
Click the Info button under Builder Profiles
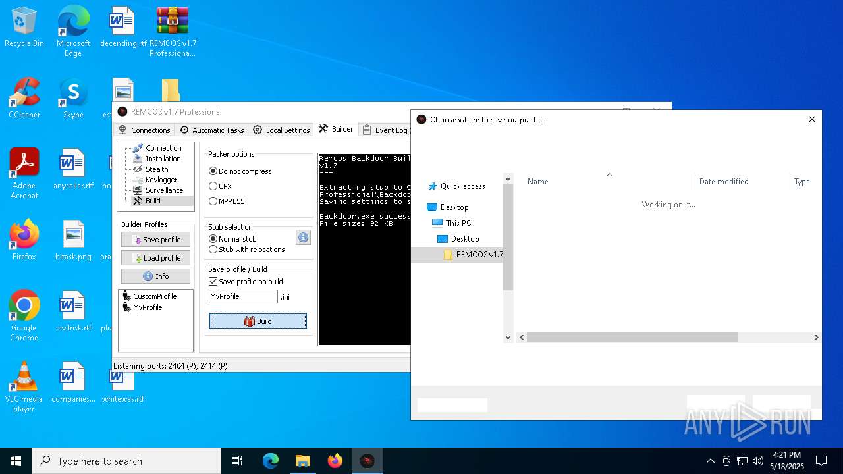click(x=155, y=276)
